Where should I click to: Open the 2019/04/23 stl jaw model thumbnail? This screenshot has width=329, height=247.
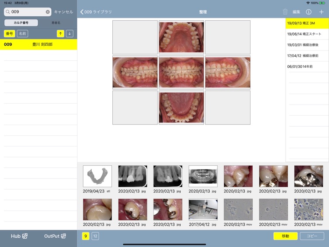pyautogui.click(x=97, y=176)
